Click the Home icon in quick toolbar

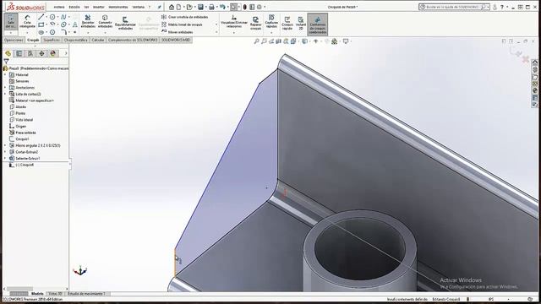(x=172, y=7)
